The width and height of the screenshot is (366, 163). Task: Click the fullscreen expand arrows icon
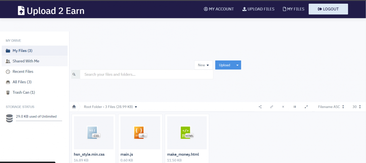click(x=306, y=107)
